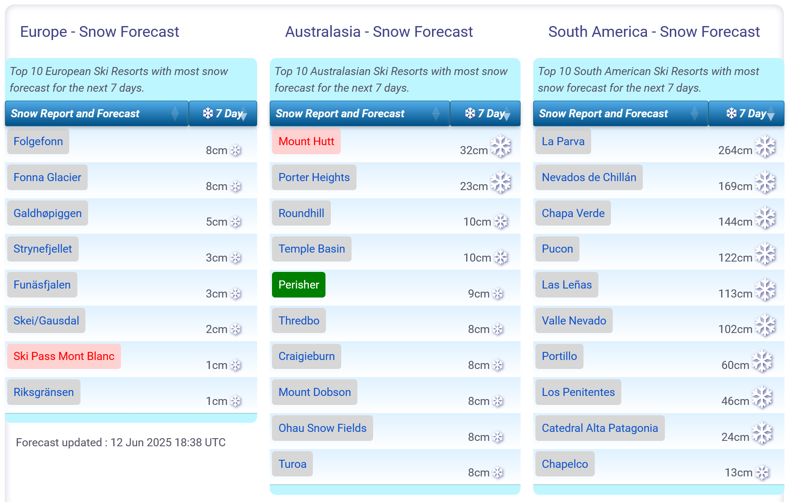Go to the Chapelco resort page

click(565, 464)
